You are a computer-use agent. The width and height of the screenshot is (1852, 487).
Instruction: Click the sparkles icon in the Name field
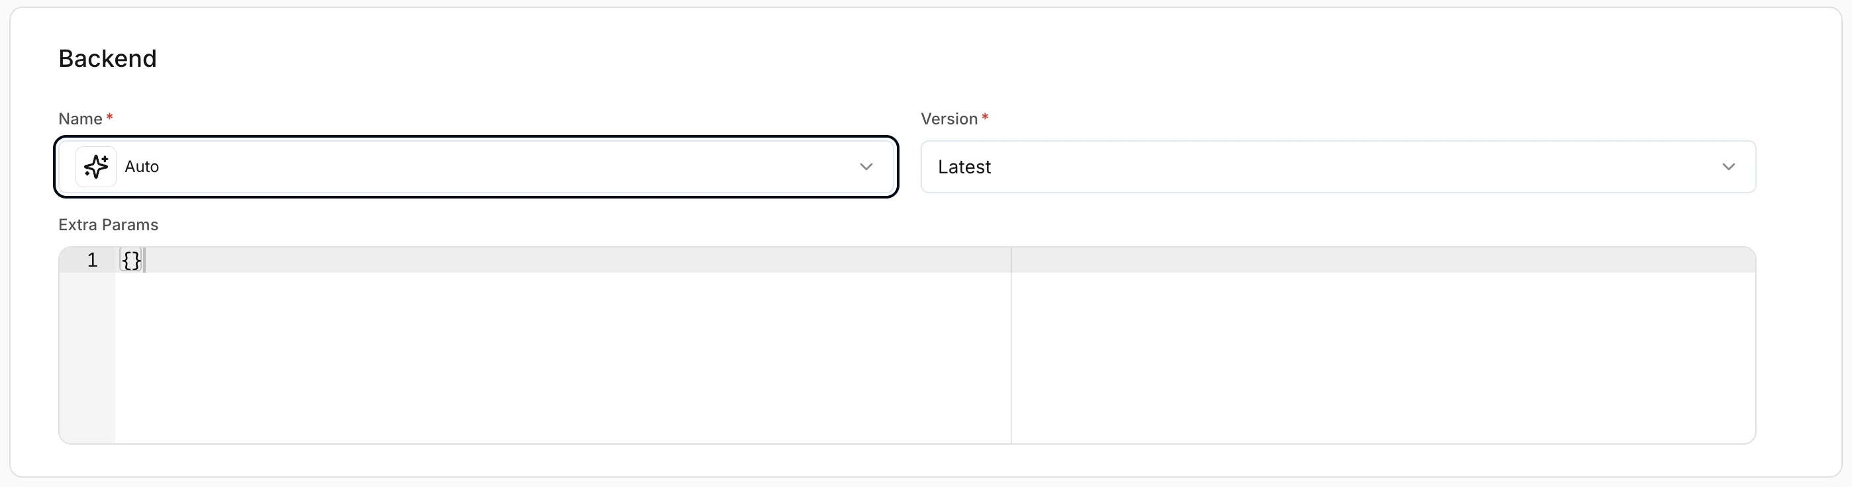point(95,167)
